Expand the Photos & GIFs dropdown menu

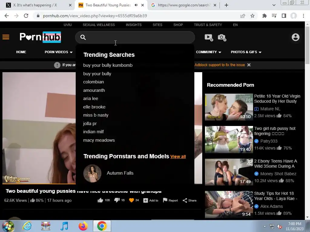coord(246,52)
